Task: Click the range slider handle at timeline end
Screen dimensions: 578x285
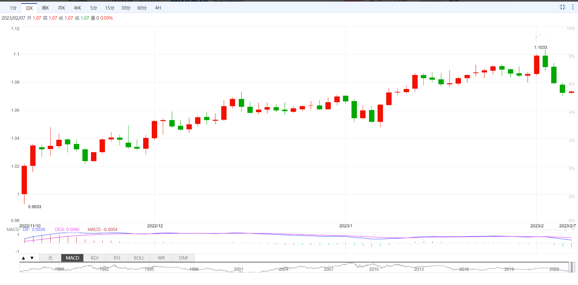Action: (x=572, y=267)
